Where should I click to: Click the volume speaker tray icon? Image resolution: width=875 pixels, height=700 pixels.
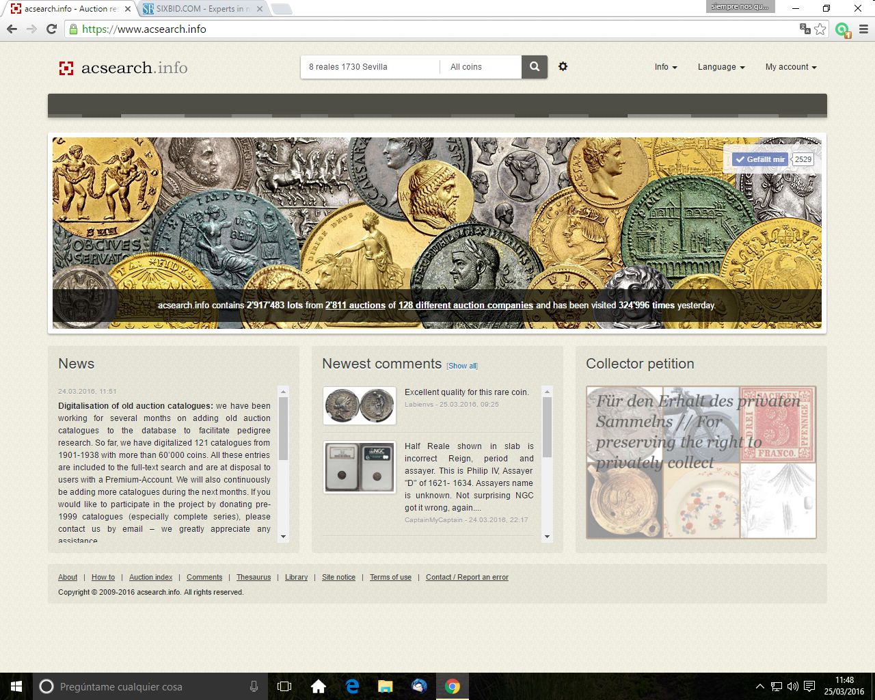pos(793,686)
